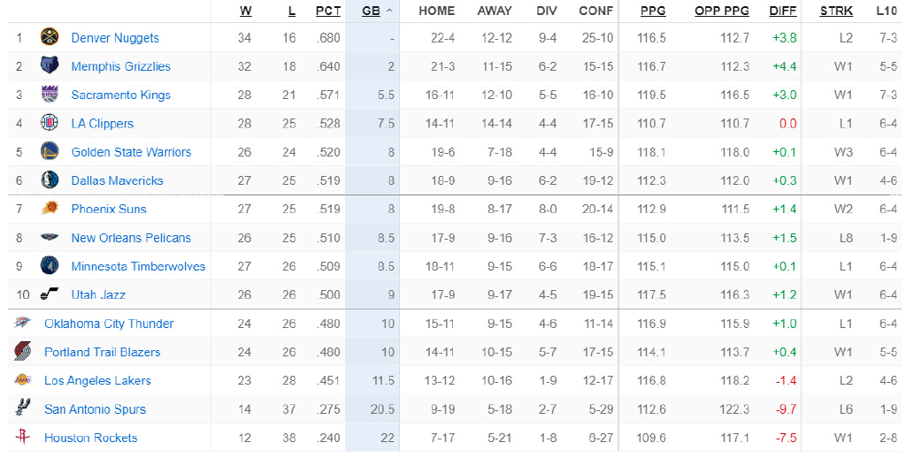906x458 pixels.
Task: Click the Phoenix Suns logo icon
Action: [x=49, y=210]
